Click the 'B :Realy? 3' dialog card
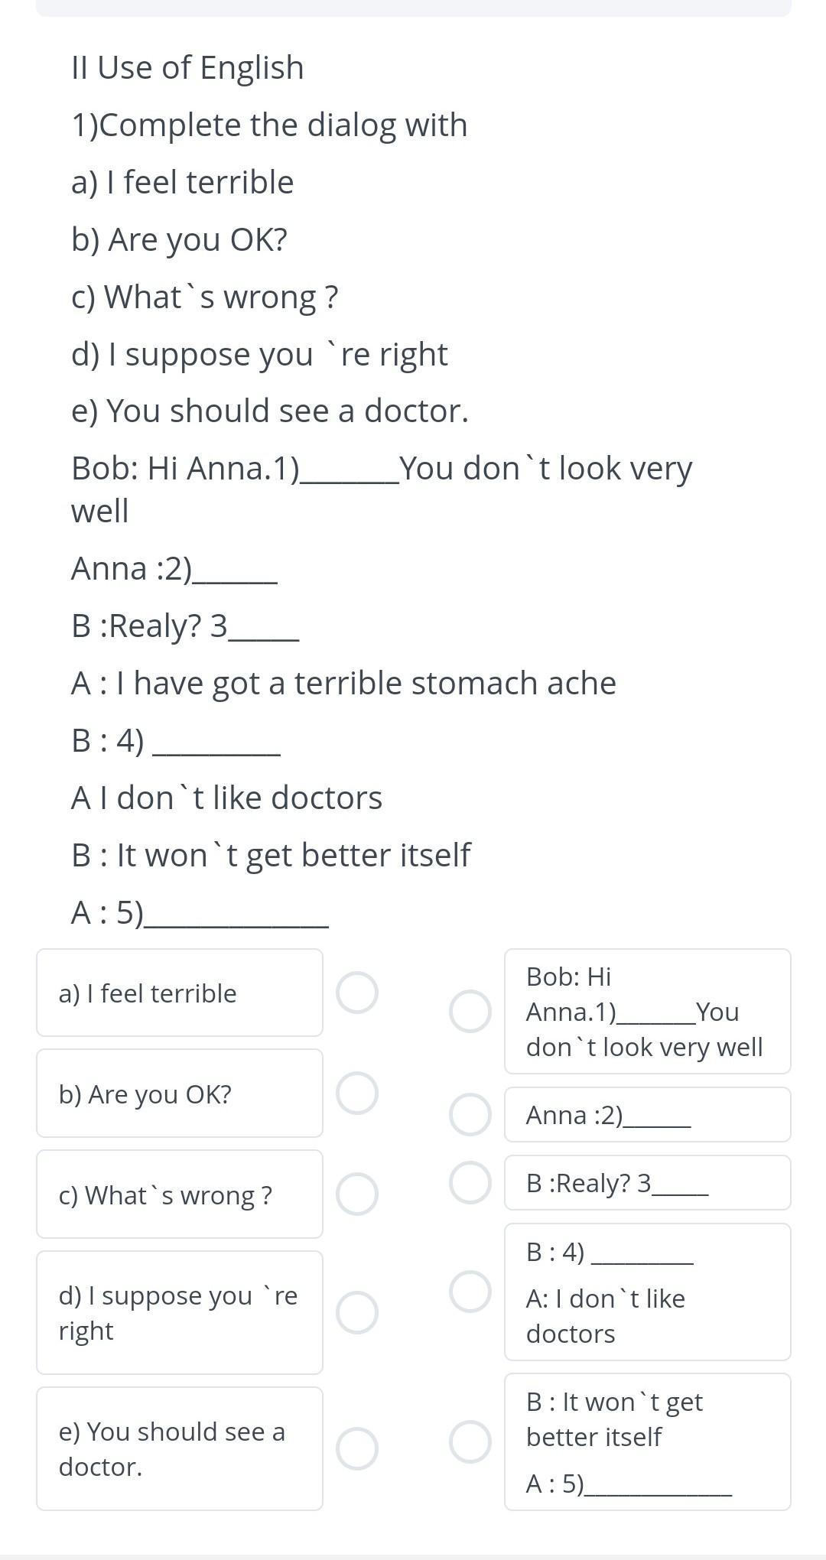The width and height of the screenshot is (826, 1560). tap(647, 1183)
